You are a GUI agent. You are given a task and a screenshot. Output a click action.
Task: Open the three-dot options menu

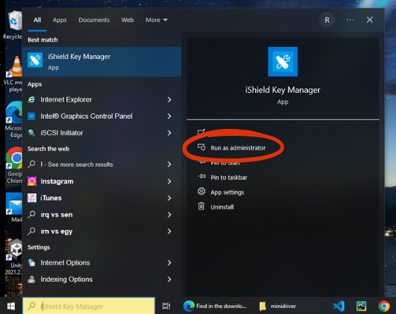pos(350,20)
